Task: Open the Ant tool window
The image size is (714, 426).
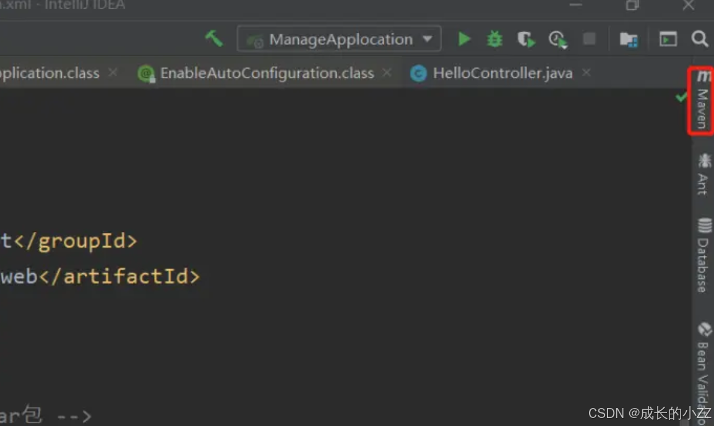Action: point(703,174)
